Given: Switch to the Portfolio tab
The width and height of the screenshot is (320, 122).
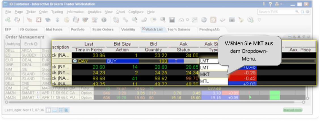Looking at the screenshot, I should pyautogui.click(x=77, y=30).
